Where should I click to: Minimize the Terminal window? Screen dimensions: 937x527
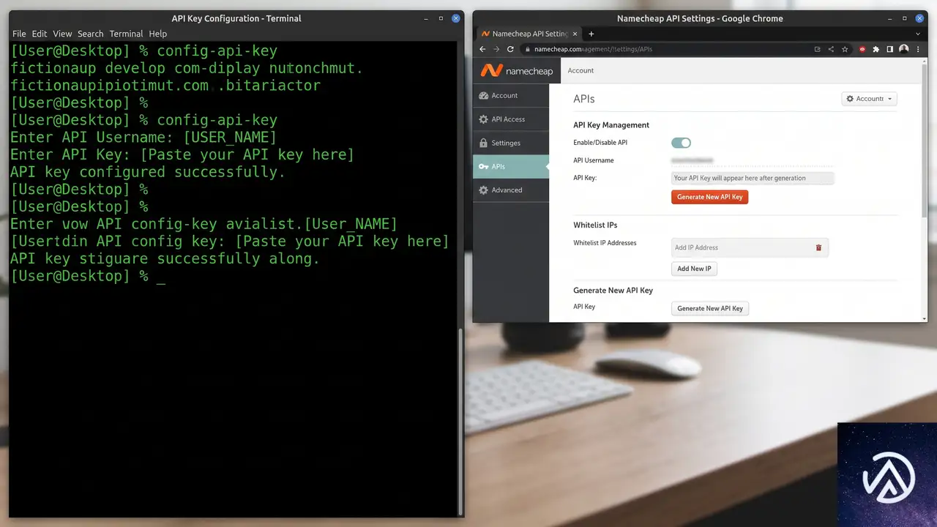(x=426, y=18)
